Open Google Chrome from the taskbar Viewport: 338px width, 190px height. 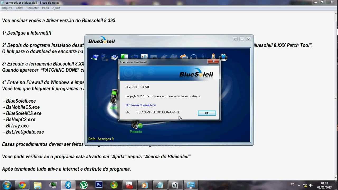22,185
